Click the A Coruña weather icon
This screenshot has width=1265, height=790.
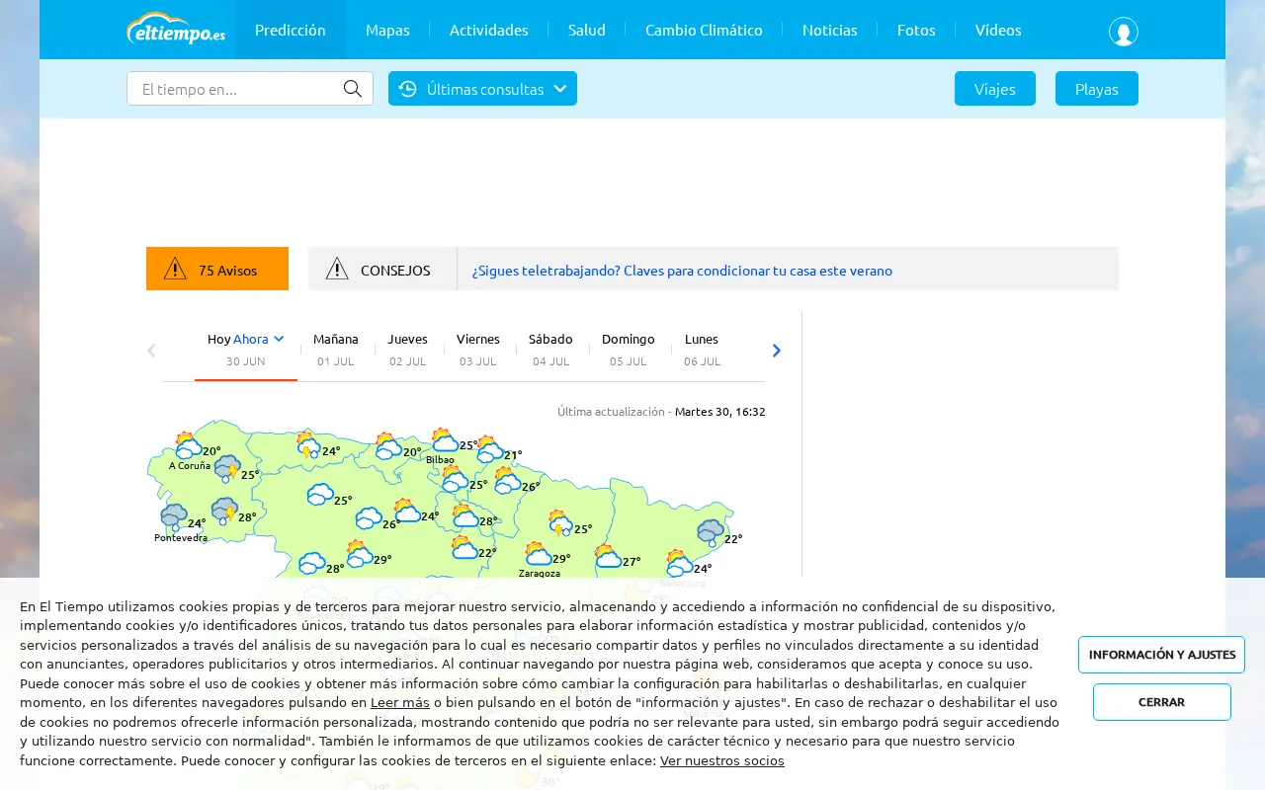coord(187,445)
